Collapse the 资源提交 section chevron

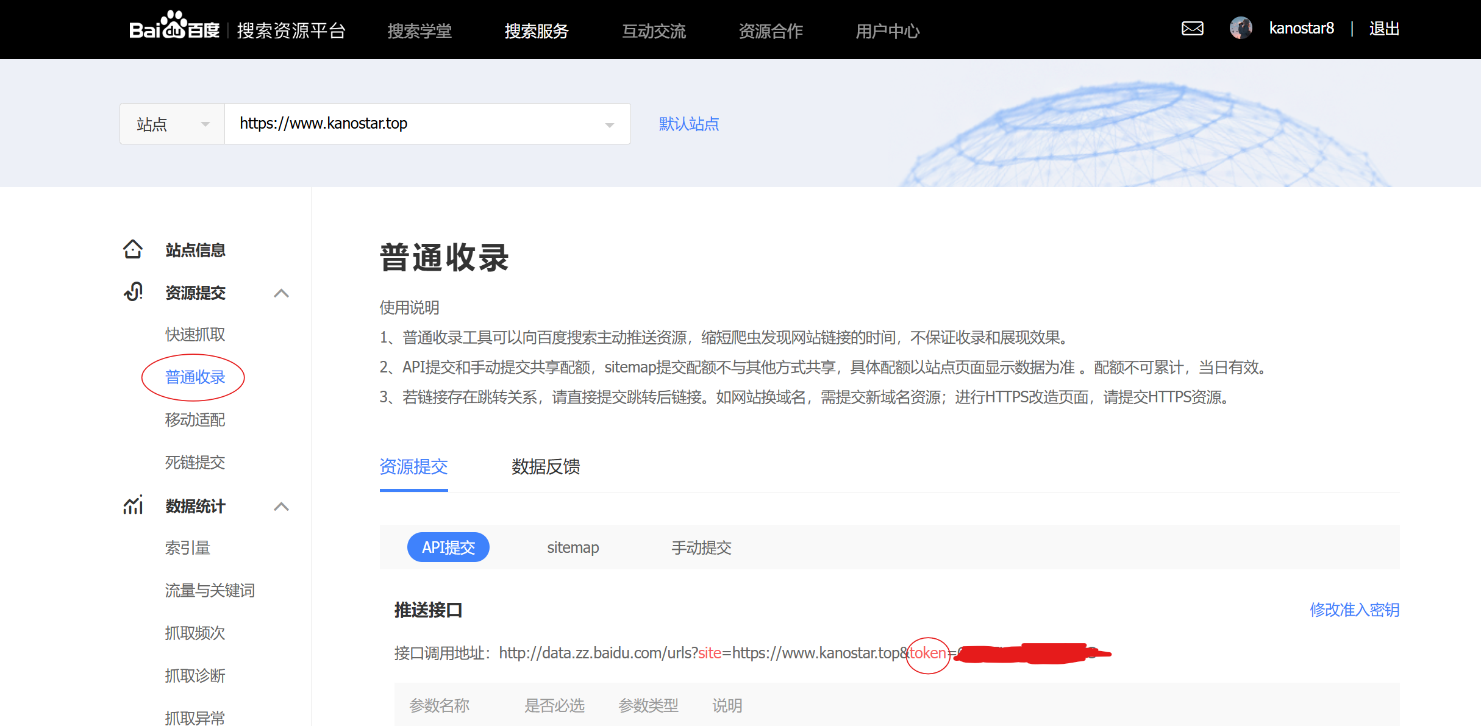tap(281, 293)
